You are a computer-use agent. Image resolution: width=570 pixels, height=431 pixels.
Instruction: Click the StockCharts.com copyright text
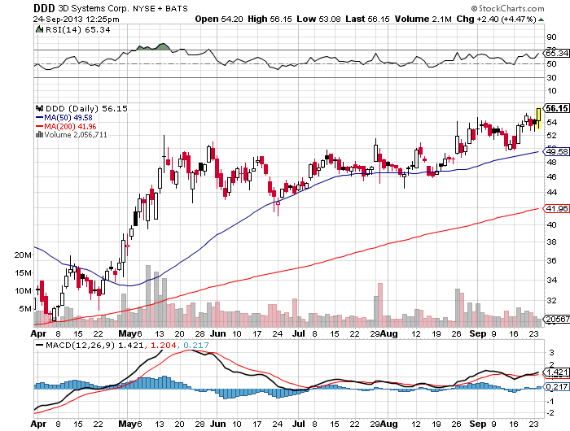(x=507, y=8)
